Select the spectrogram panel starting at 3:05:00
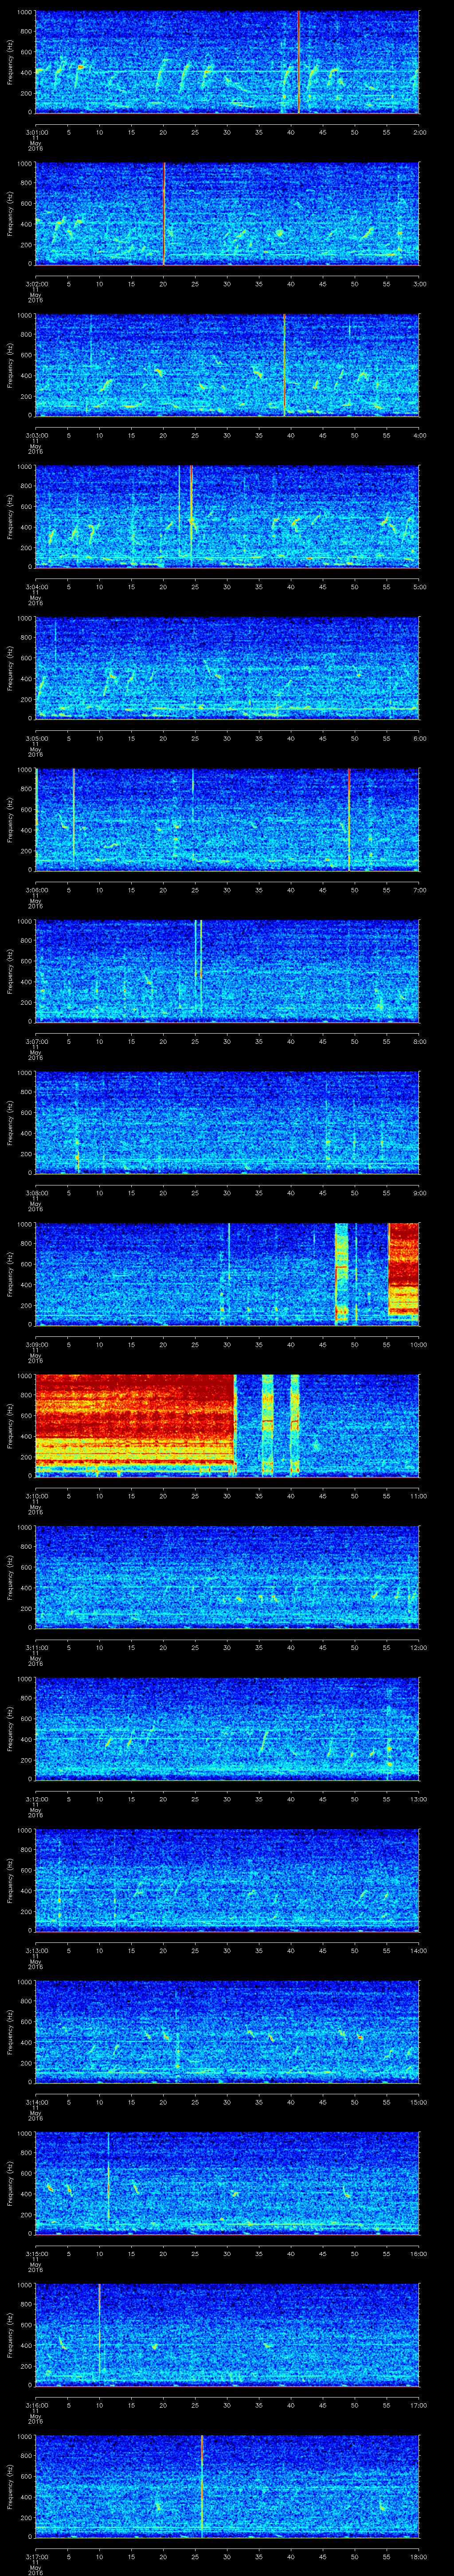This screenshot has width=454, height=2576. point(227,668)
